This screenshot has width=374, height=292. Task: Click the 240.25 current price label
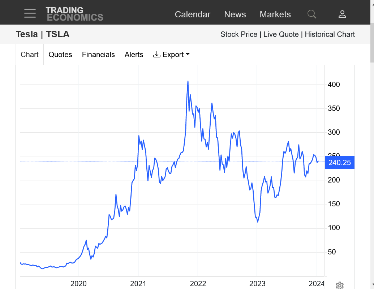340,163
